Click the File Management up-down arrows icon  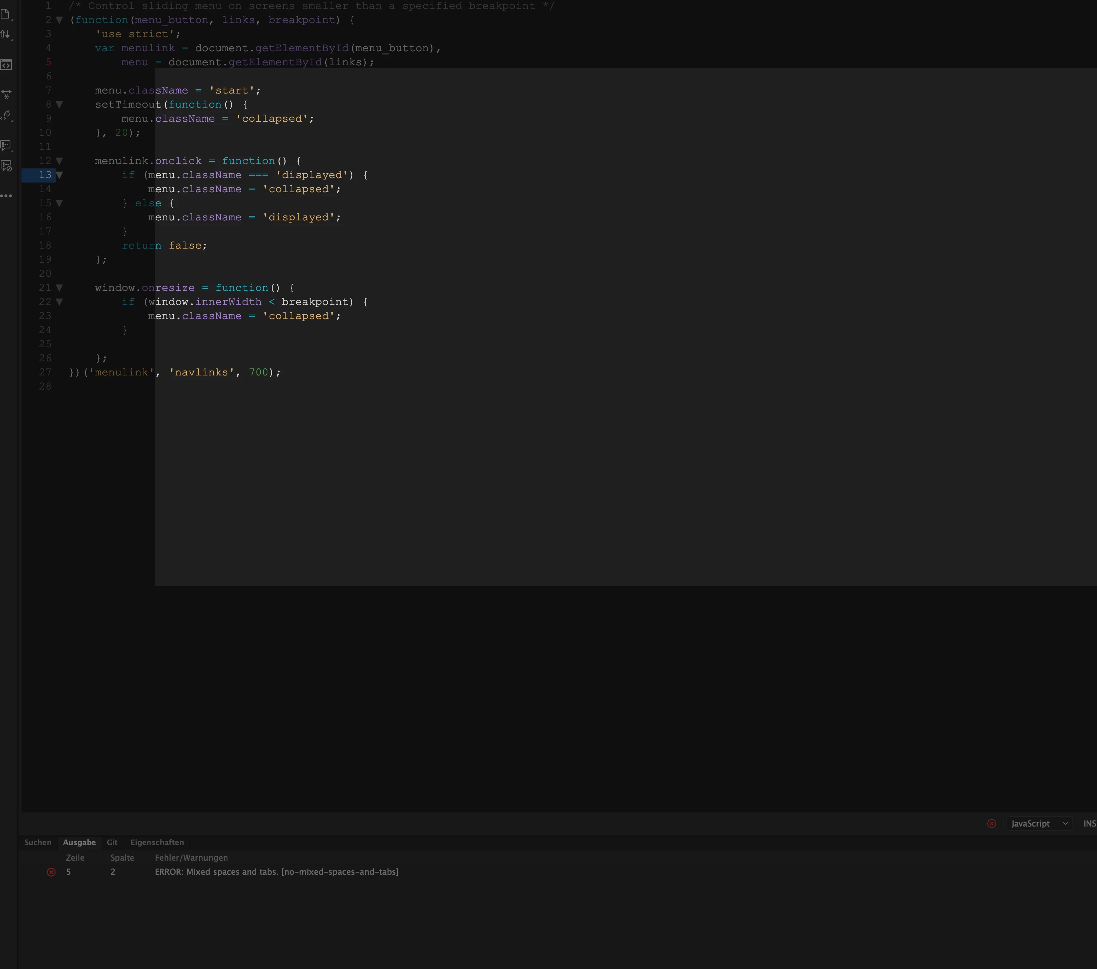pos(5,35)
